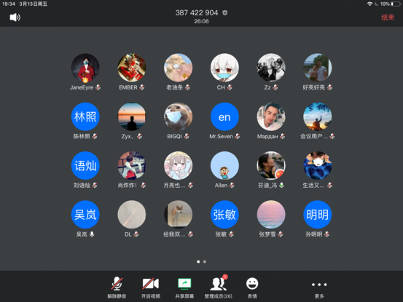Select Mr.Seven's blue 'en' avatar
This screenshot has width=403, height=302.
click(224, 116)
